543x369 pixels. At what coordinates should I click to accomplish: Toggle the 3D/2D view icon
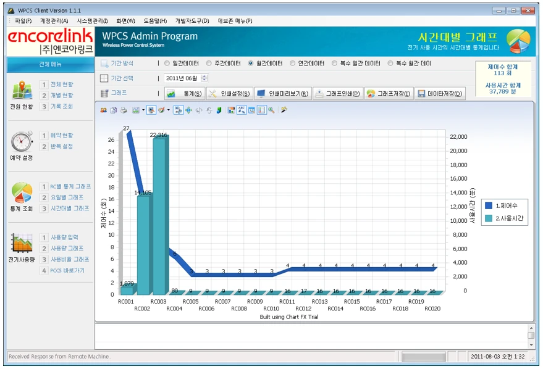[x=179, y=110]
